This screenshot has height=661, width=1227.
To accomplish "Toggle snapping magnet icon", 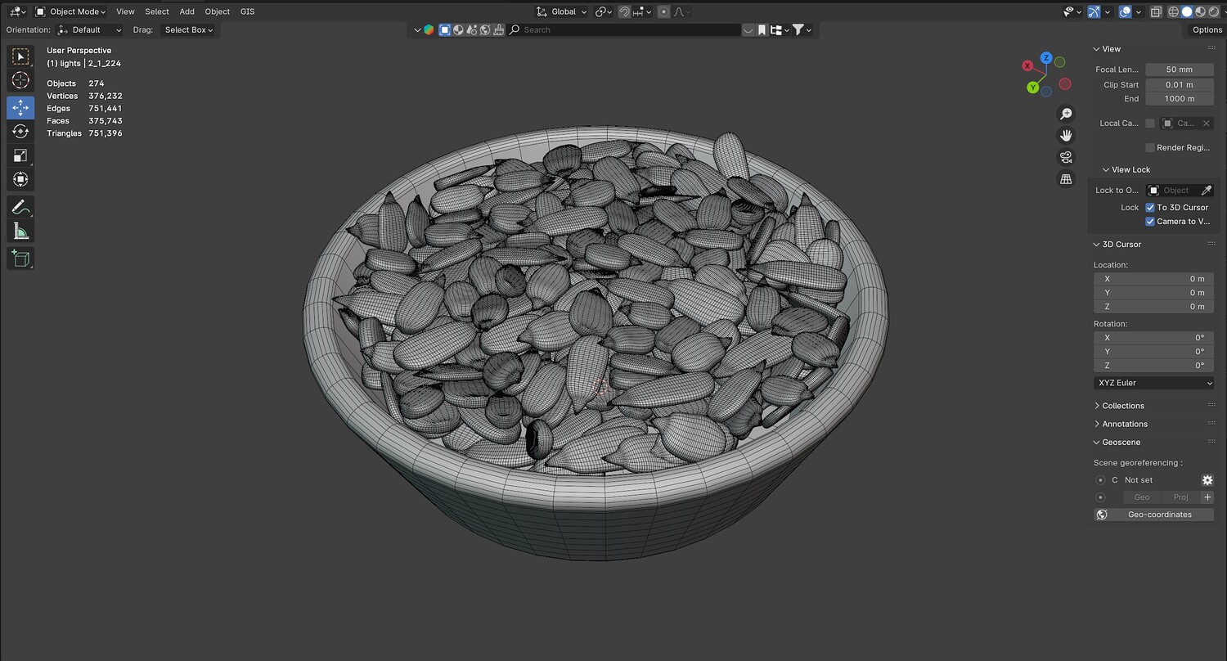I will pyautogui.click(x=624, y=11).
